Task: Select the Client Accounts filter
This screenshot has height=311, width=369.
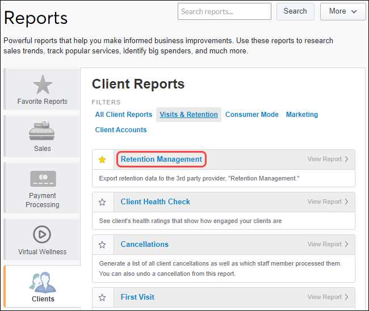Action: pyautogui.click(x=121, y=130)
